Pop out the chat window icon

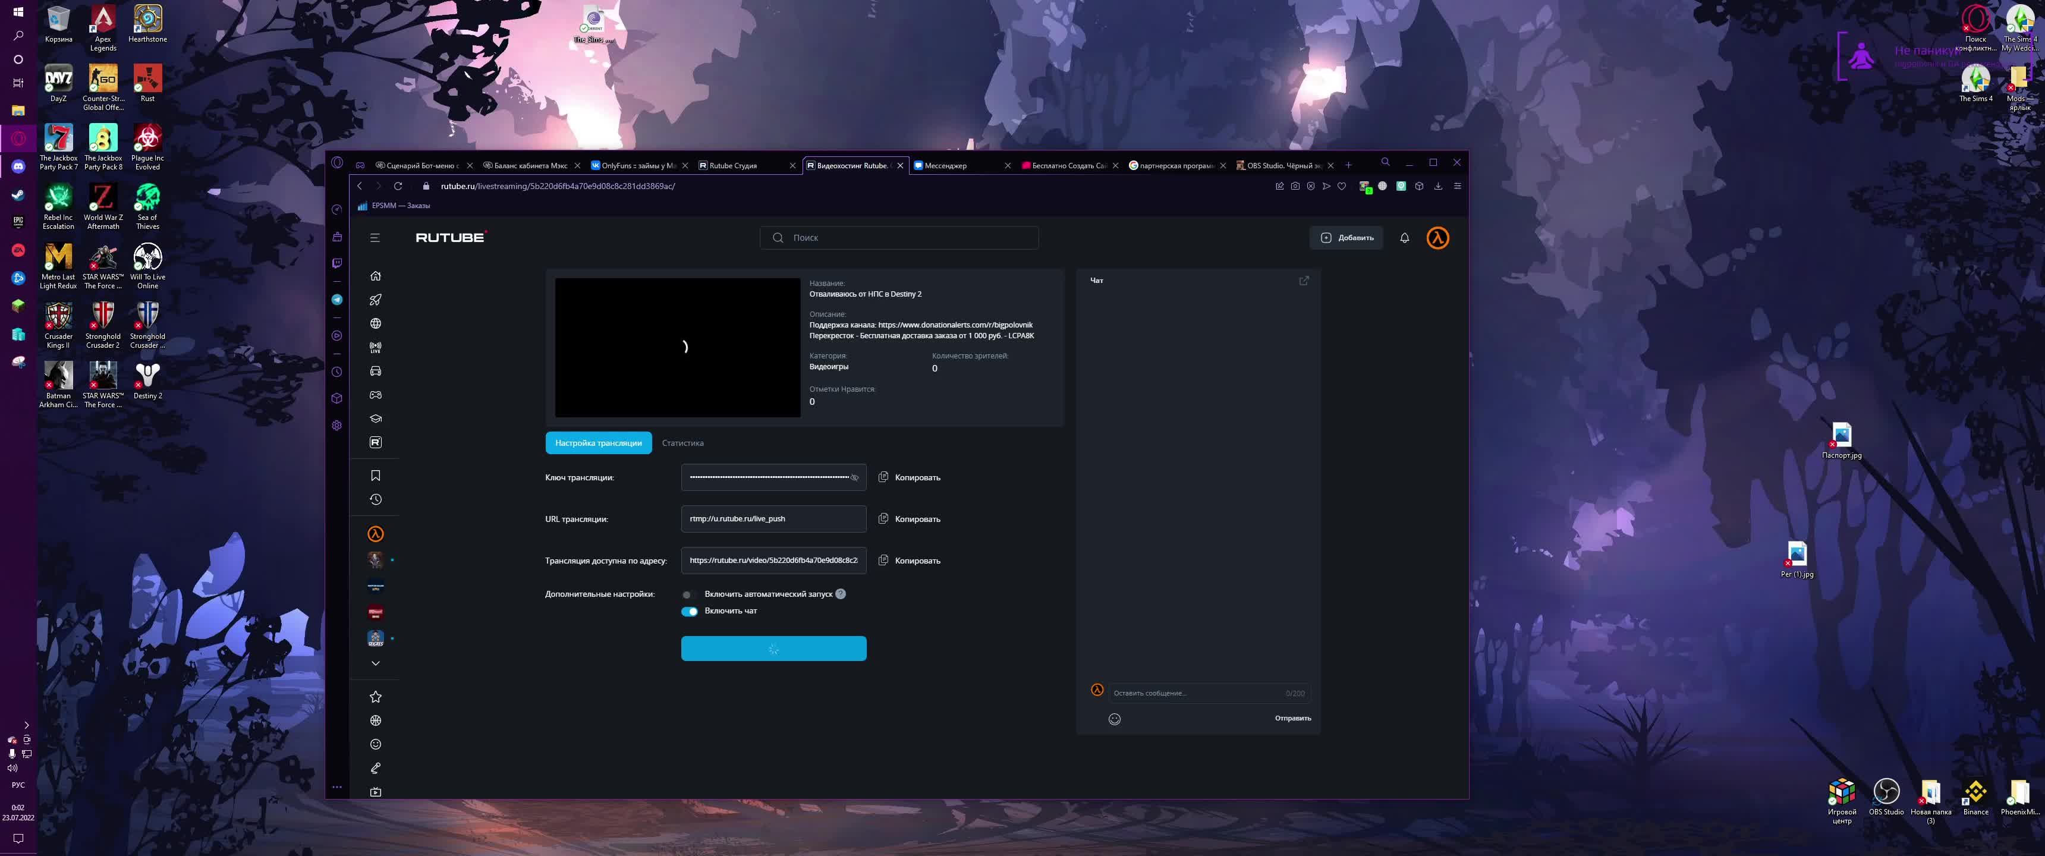(x=1304, y=281)
